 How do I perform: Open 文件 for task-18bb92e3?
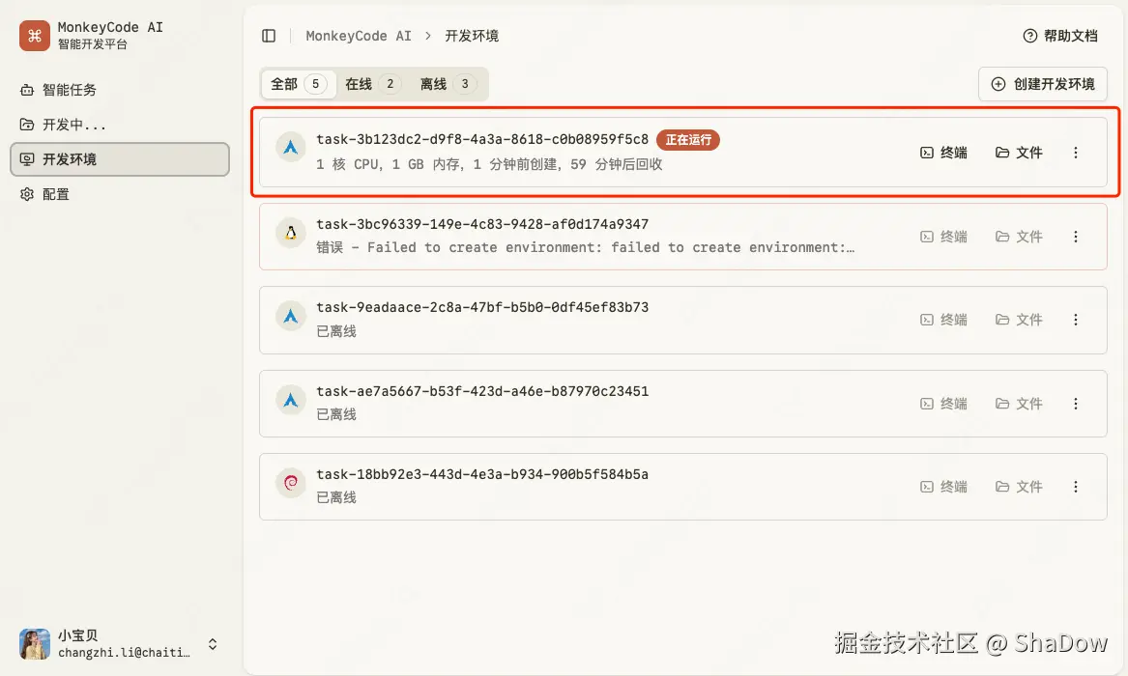(x=1019, y=487)
